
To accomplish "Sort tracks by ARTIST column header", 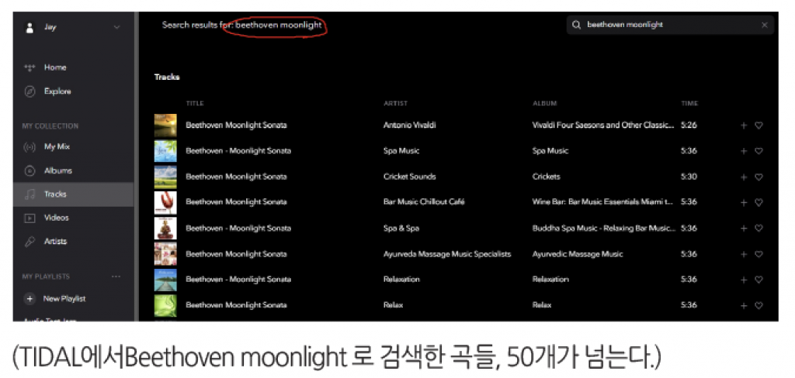I will click(x=395, y=103).
